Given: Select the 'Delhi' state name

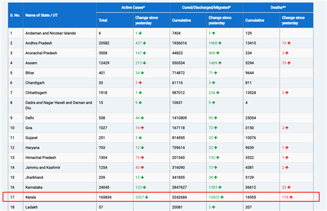Looking at the screenshot, I should pos(29,118).
